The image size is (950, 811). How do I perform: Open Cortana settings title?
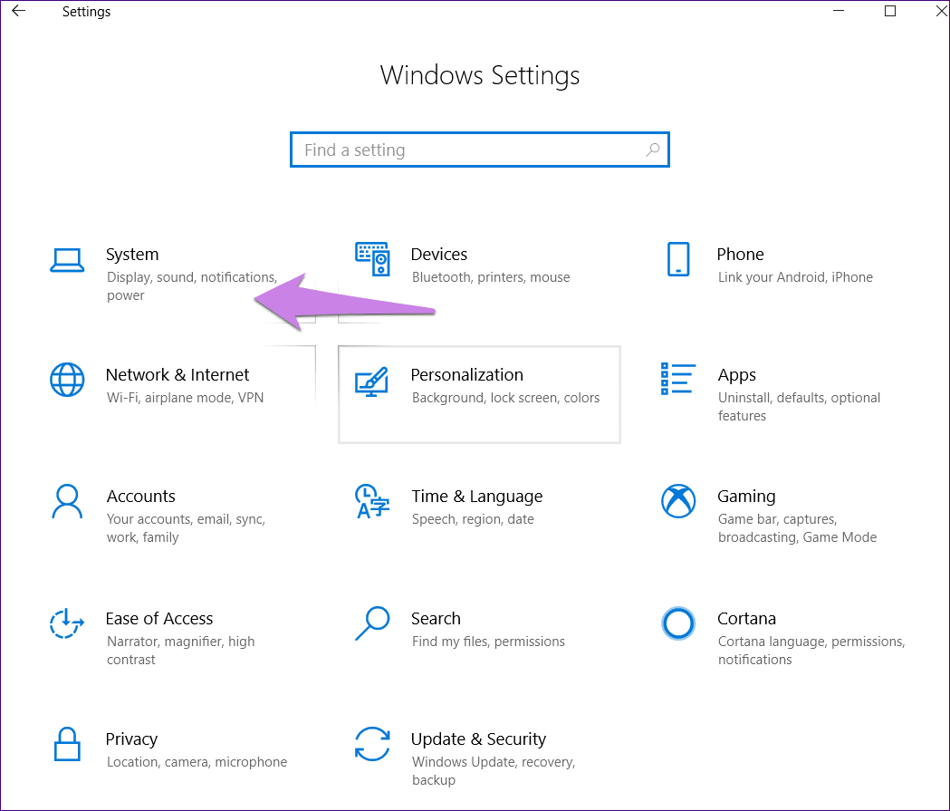tap(746, 618)
